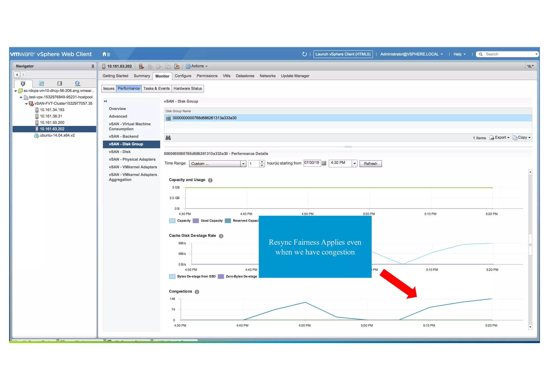
Task: Open vSAN - Physical Adapters view
Action: [x=132, y=159]
